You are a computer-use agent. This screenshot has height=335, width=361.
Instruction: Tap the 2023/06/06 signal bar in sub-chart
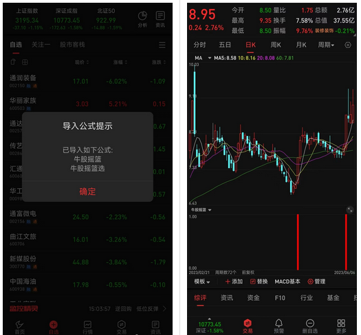[x=346, y=242]
